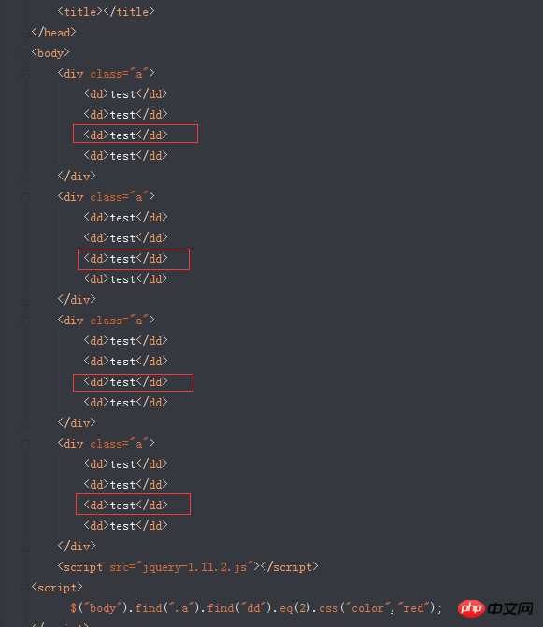Viewport: 543px width, 627px height.
Task: Click the "color" string argument
Action: 367,608
